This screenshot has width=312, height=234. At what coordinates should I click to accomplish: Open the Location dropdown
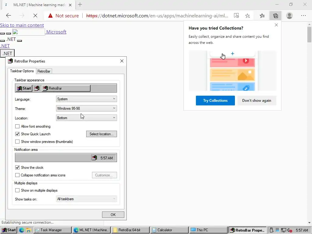(x=86, y=118)
